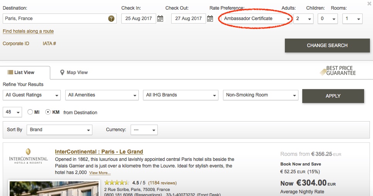Open the Sort By Brand dropdown
The image size is (373, 196).
[x=60, y=130]
